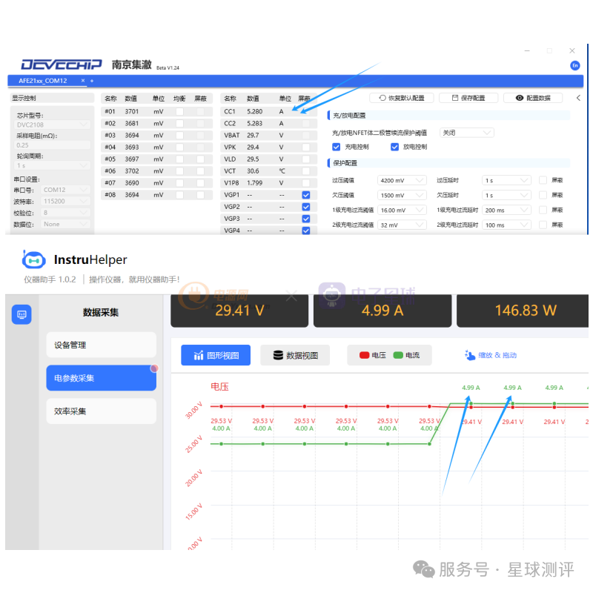Click the blue instrument icon in left sidebar
The width and height of the screenshot is (593, 593).
pyautogui.click(x=21, y=315)
